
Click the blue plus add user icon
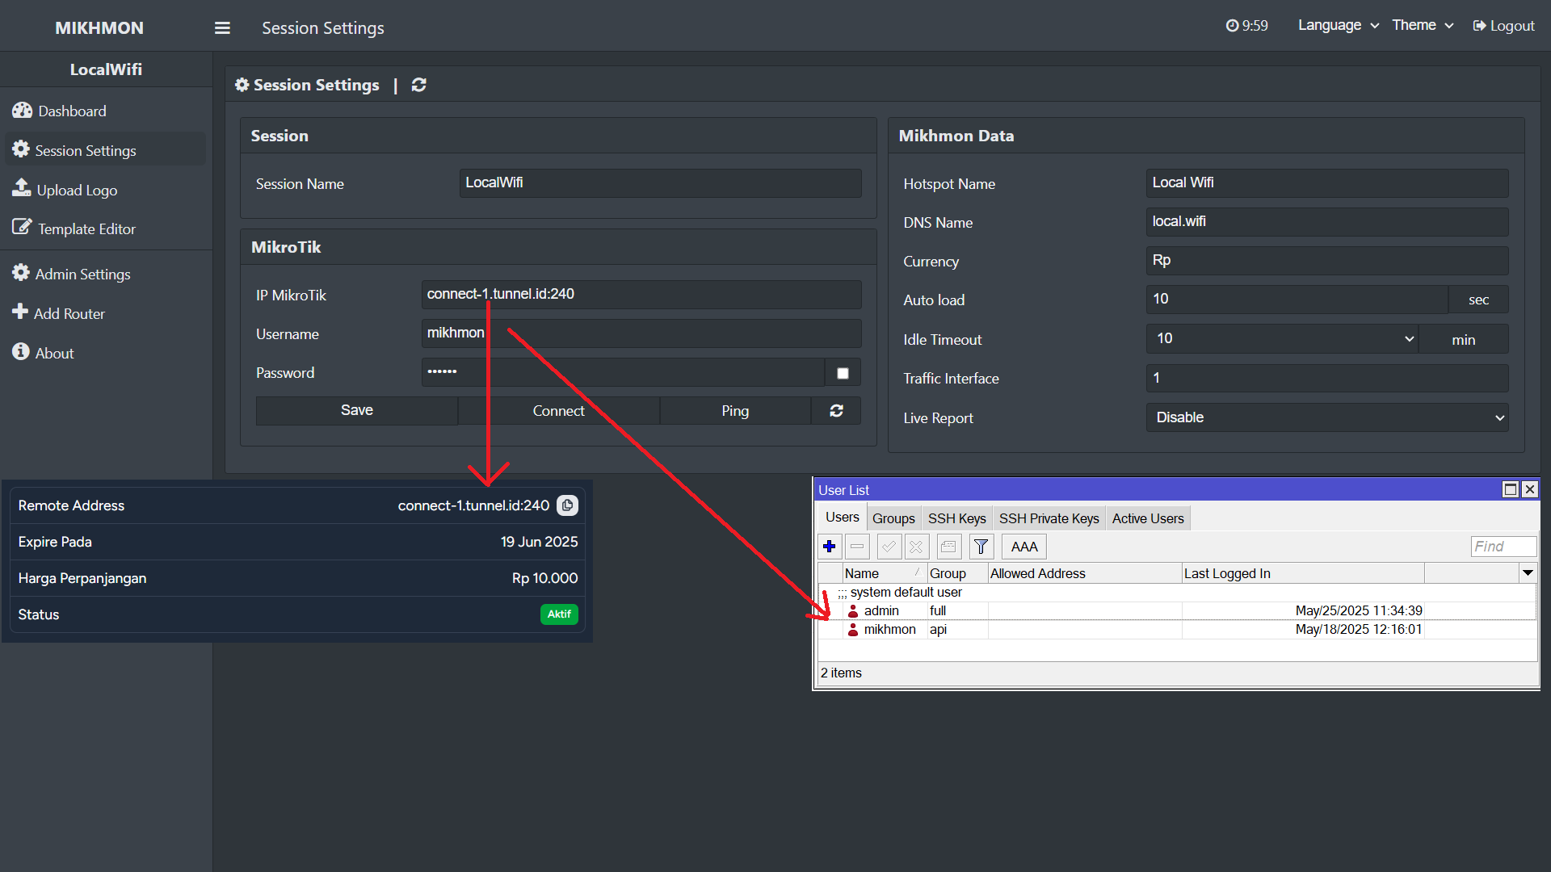click(830, 547)
